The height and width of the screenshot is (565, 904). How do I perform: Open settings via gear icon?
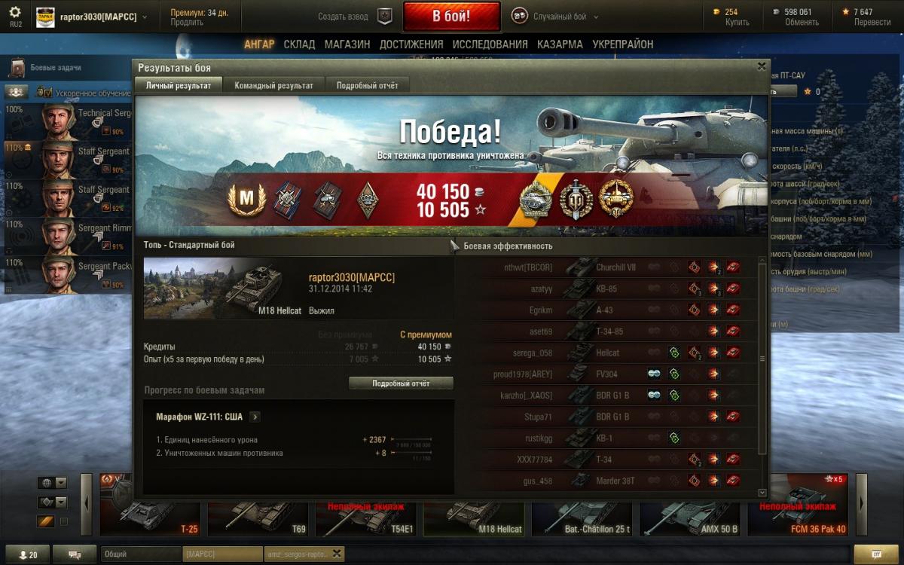click(15, 12)
